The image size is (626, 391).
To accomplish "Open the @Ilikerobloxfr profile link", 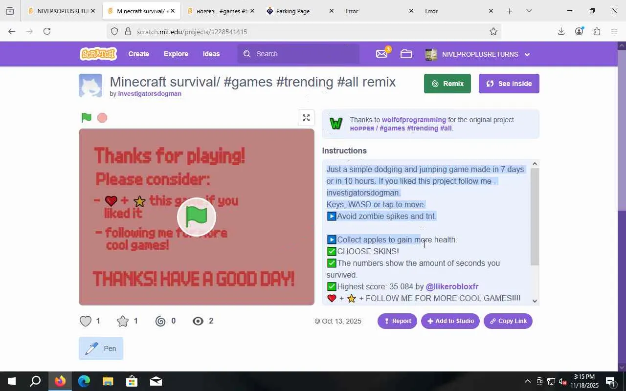I will tap(452, 287).
